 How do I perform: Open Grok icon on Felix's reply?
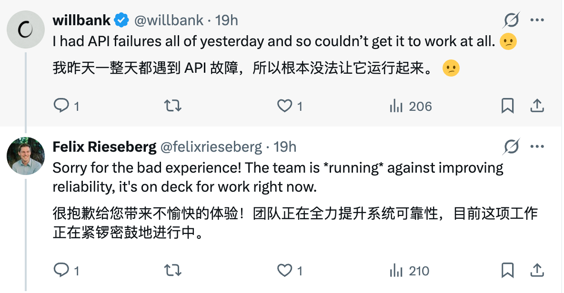511,147
